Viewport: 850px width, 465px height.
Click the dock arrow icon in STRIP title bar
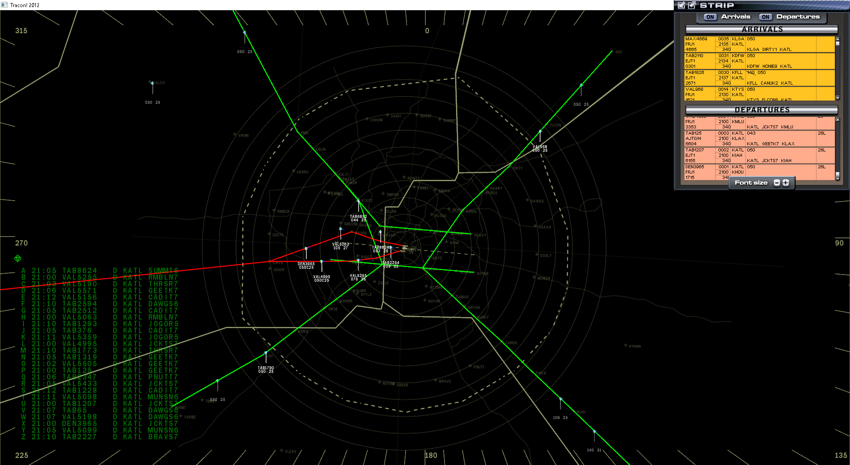[x=681, y=6]
